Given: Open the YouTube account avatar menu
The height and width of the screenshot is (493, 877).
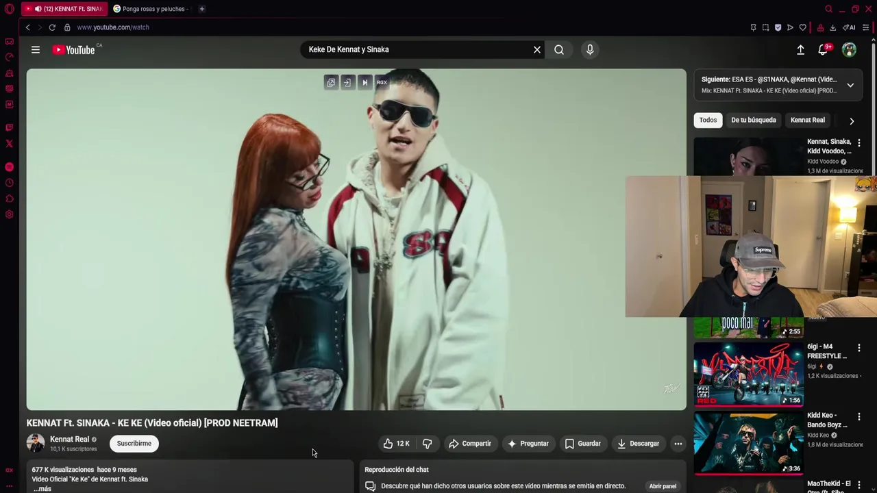Looking at the screenshot, I should (x=849, y=49).
